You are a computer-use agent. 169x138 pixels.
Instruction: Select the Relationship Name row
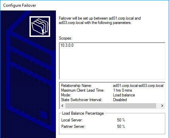pyautogui.click(x=112, y=86)
